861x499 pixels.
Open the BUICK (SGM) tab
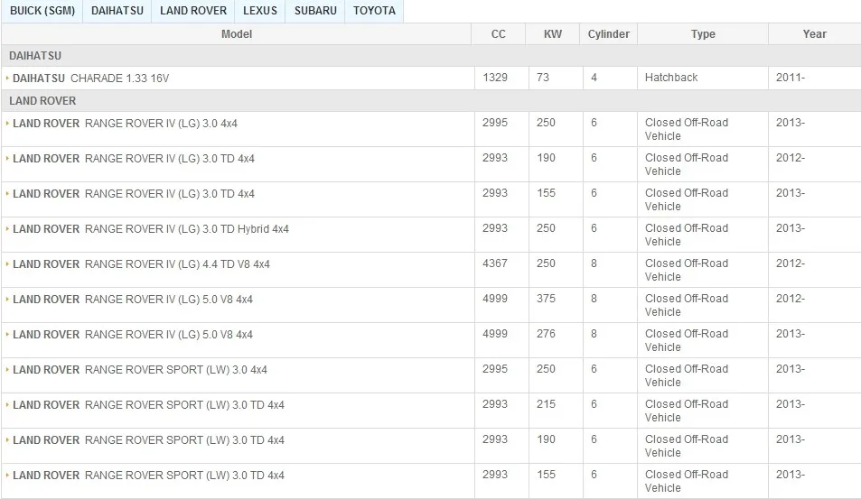tap(42, 11)
